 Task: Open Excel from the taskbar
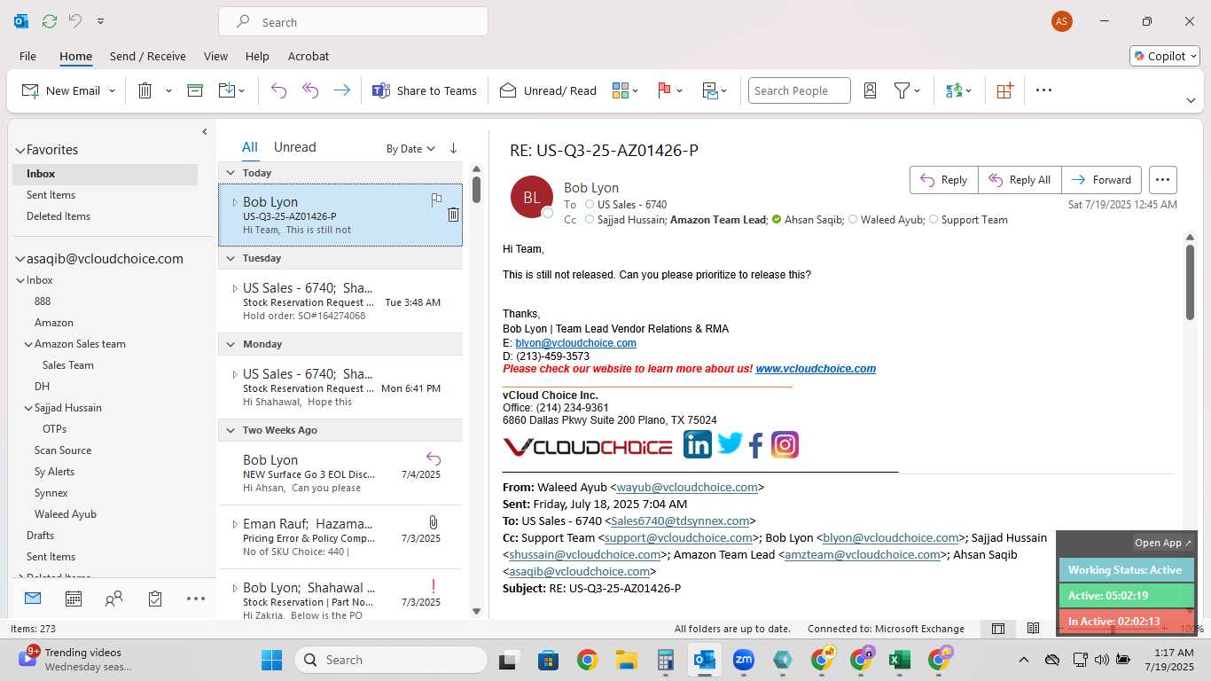point(900,660)
